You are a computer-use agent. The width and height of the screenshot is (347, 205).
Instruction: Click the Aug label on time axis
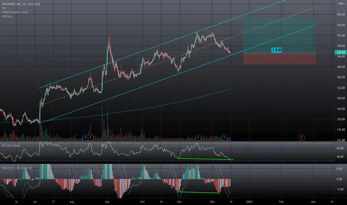72,202
